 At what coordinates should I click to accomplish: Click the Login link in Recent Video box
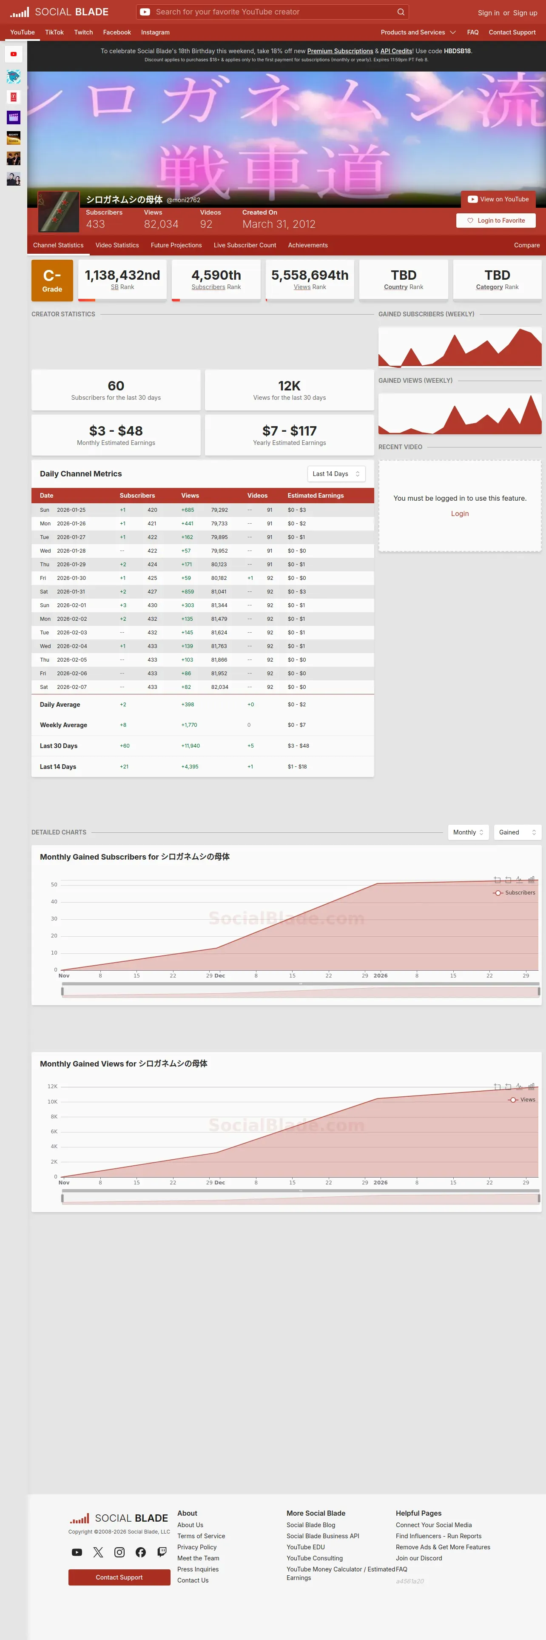click(x=460, y=514)
